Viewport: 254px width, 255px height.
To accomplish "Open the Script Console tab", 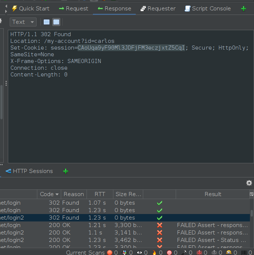I will pyautogui.click(x=207, y=8).
